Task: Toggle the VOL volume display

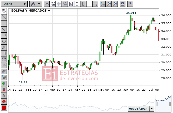Action: [x=47, y=4]
